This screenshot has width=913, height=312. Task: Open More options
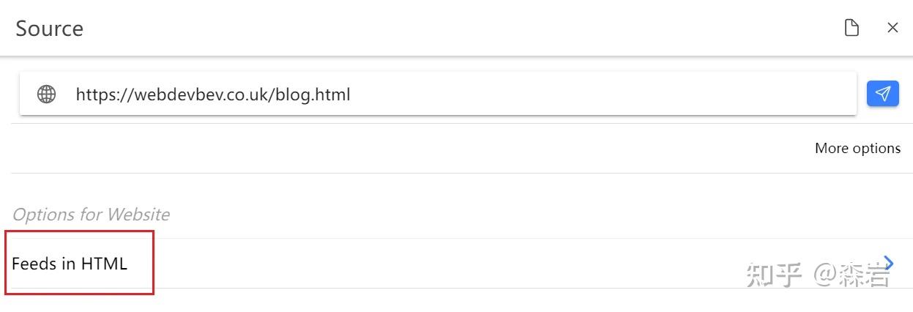[857, 148]
